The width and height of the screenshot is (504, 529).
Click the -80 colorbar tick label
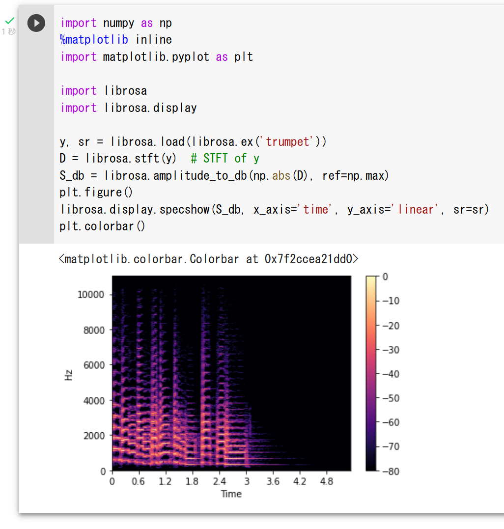[x=391, y=472]
